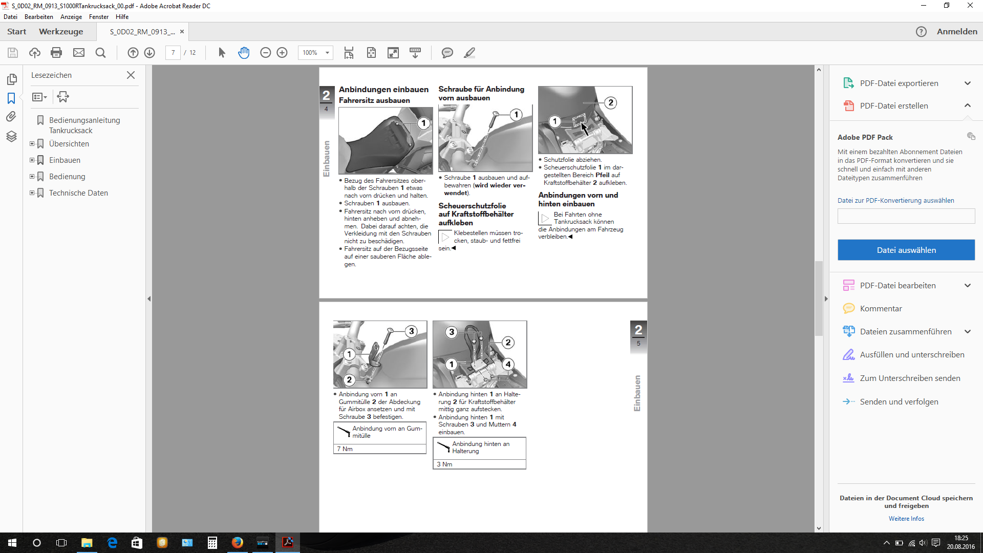Open Firefox from the taskbar

click(237, 543)
